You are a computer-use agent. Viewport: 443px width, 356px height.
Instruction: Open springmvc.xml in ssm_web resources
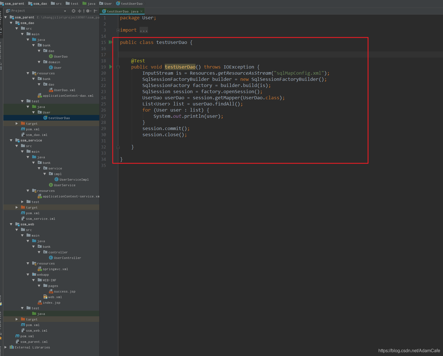pyautogui.click(x=53, y=269)
